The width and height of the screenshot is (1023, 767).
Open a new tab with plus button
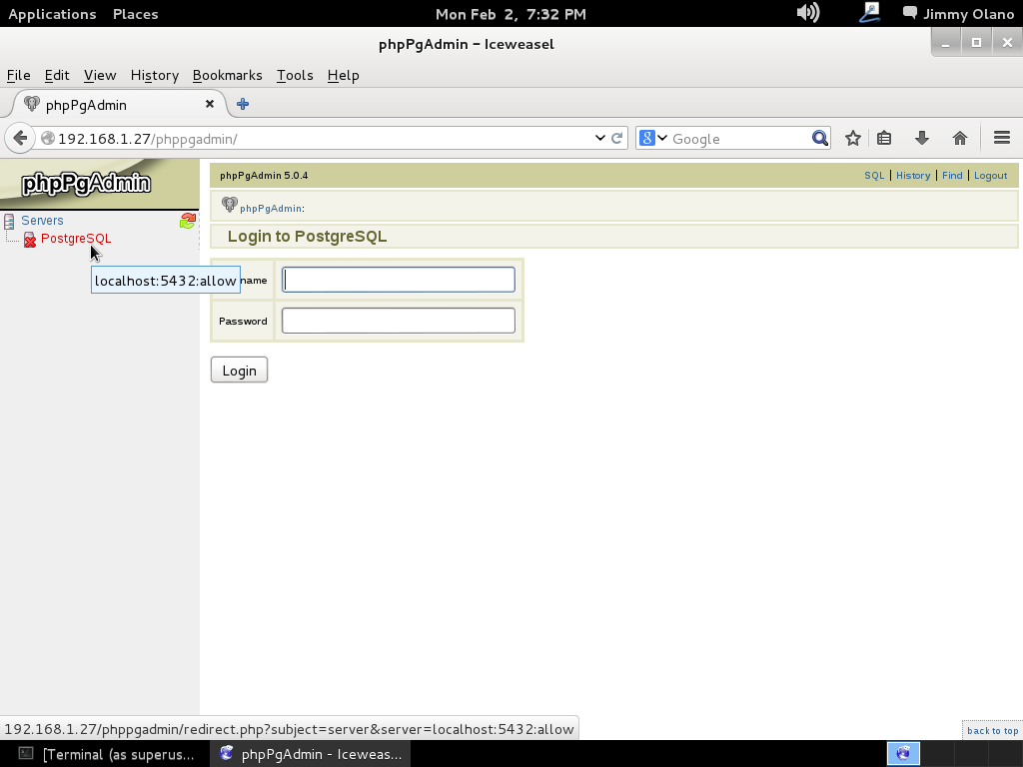tap(243, 104)
